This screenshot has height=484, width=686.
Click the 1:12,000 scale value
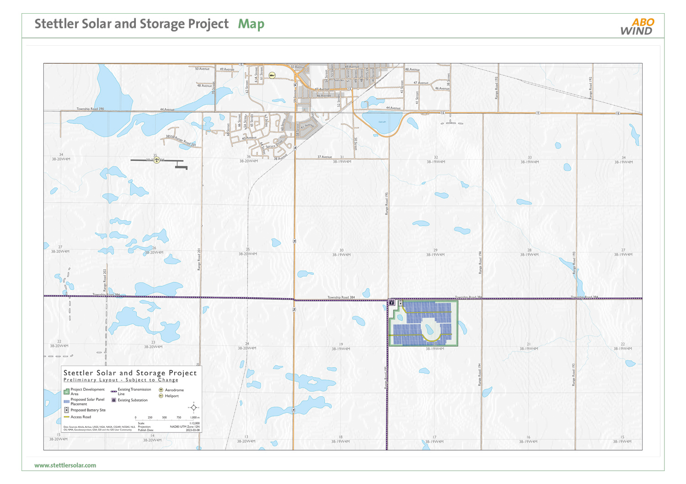click(195, 423)
